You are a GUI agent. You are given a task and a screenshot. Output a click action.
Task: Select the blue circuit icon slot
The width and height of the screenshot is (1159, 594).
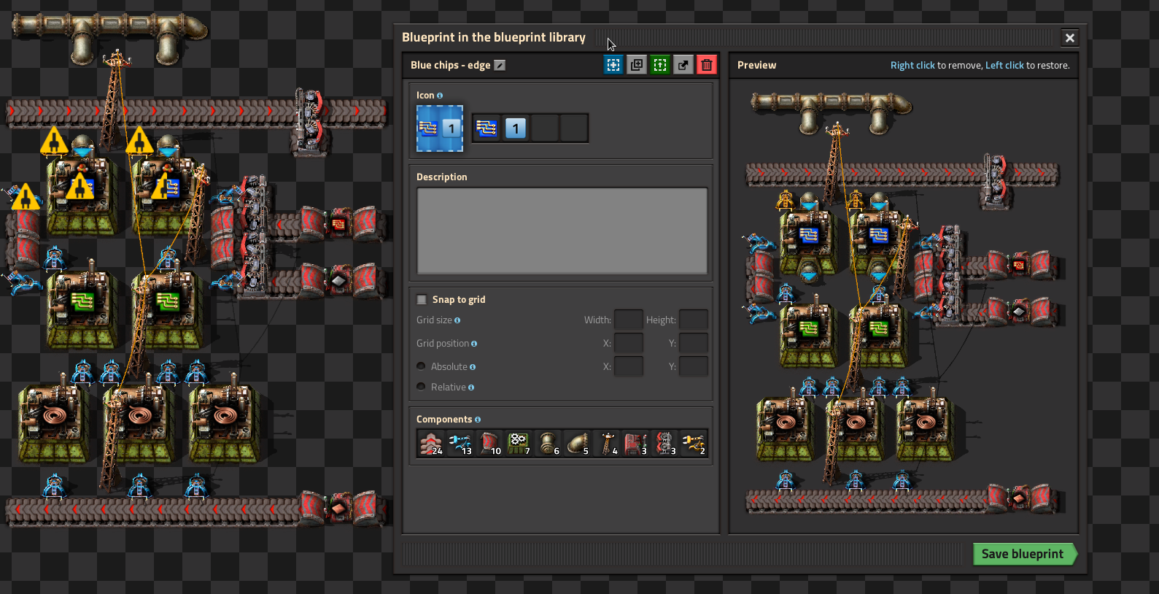pos(487,128)
